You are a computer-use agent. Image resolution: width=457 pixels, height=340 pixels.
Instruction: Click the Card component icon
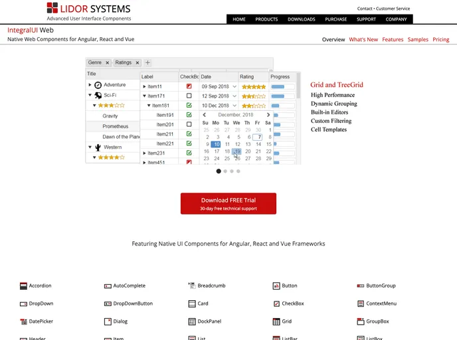coord(192,304)
